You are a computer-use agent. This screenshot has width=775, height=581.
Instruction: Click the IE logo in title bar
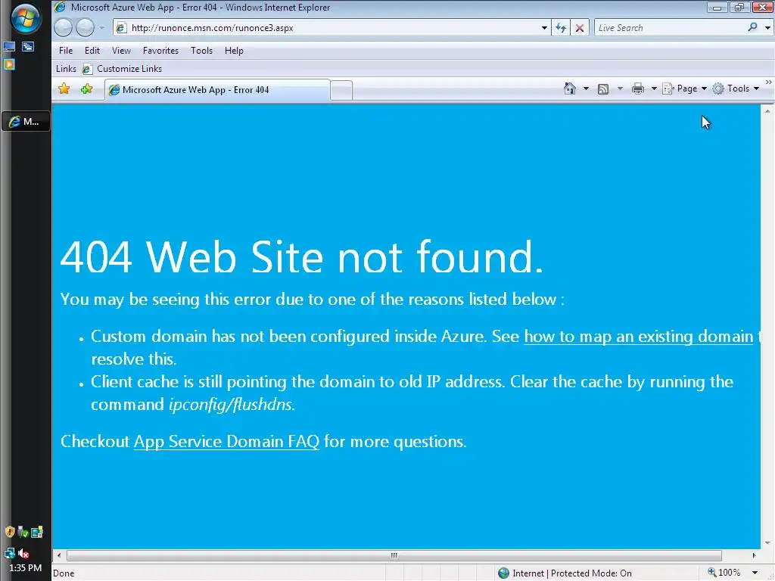[x=61, y=7]
